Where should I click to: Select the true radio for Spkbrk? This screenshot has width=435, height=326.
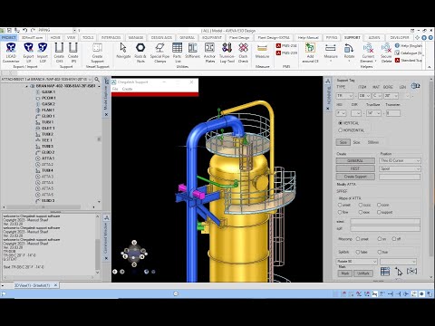tap(380, 252)
